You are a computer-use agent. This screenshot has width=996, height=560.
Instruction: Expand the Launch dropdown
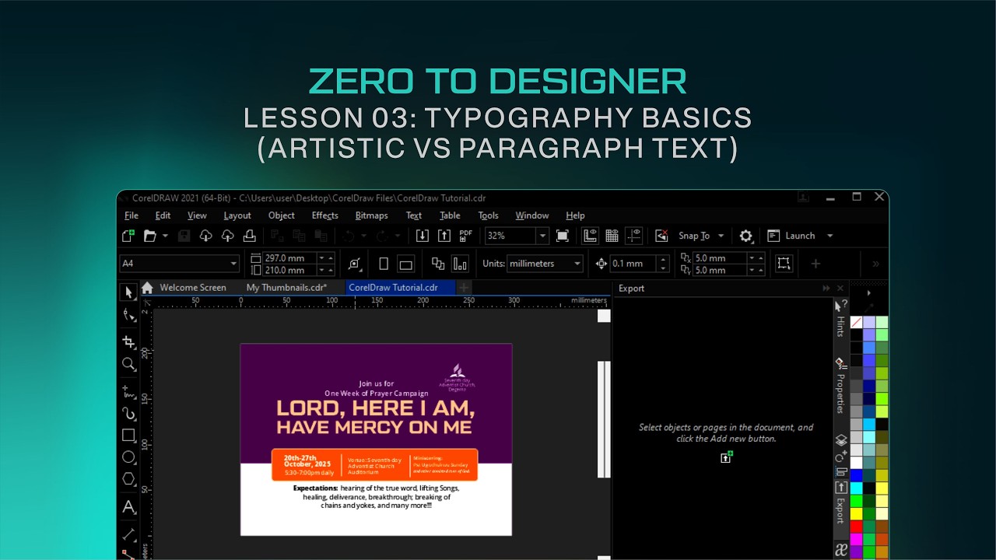[x=829, y=236]
